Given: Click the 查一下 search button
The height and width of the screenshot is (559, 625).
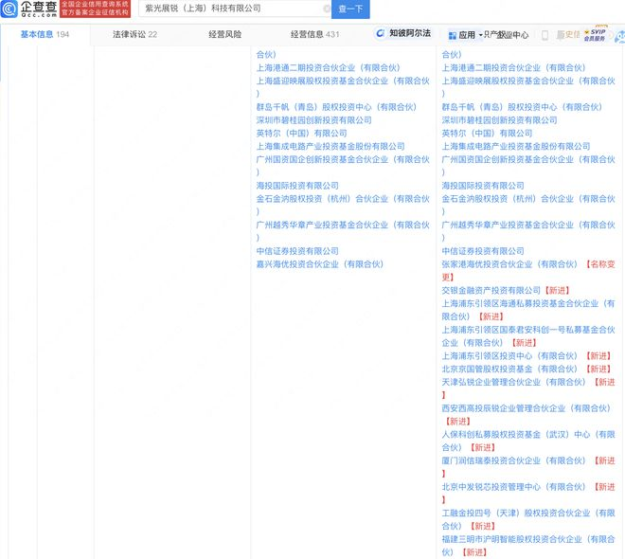Looking at the screenshot, I should coord(350,9).
